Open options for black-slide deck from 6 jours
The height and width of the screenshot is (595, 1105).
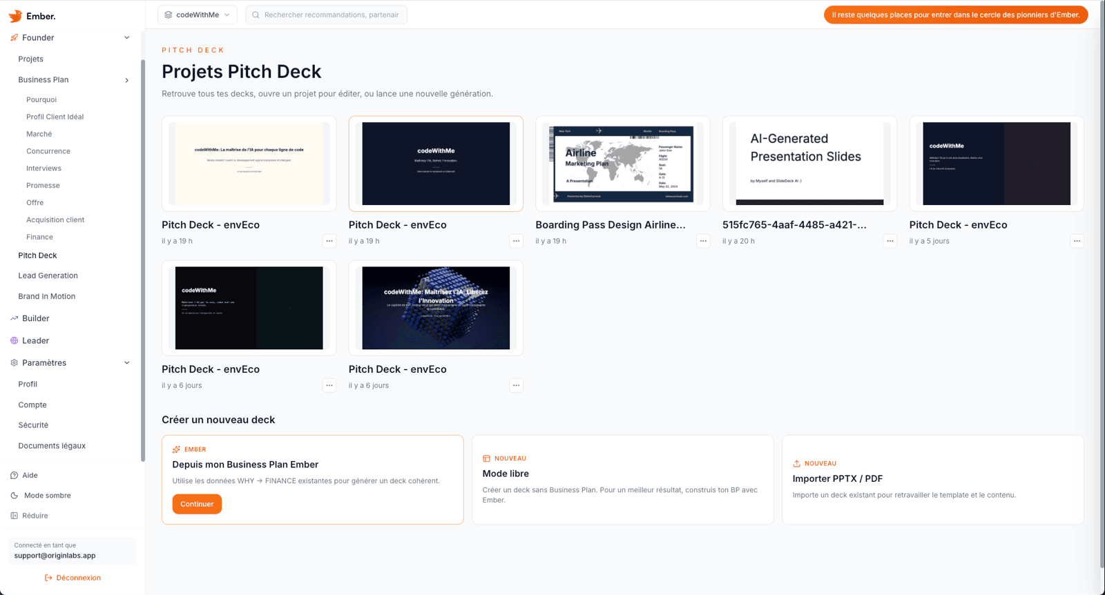[329, 385]
